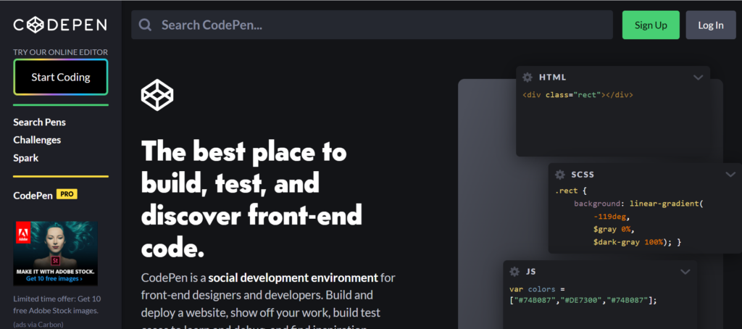Click the yellow PRO badge
Image resolution: width=742 pixels, height=329 pixels.
pyautogui.click(x=67, y=194)
